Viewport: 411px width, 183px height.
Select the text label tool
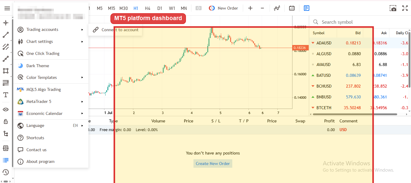[5, 95]
